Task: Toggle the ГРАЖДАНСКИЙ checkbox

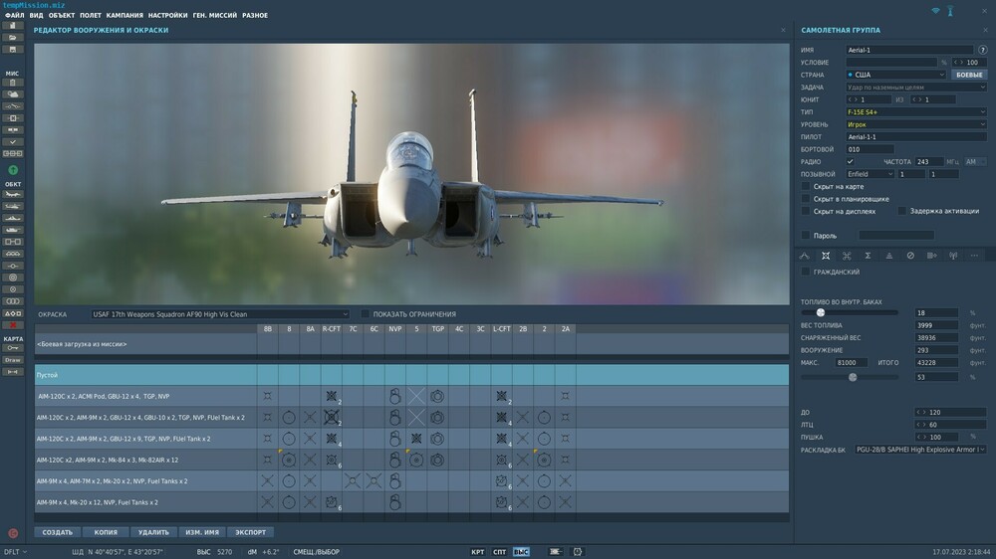Action: [806, 272]
